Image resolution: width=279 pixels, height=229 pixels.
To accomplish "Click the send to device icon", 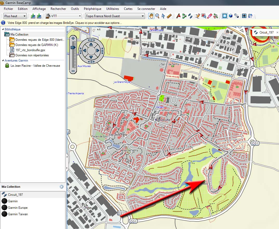I will click(33, 16).
